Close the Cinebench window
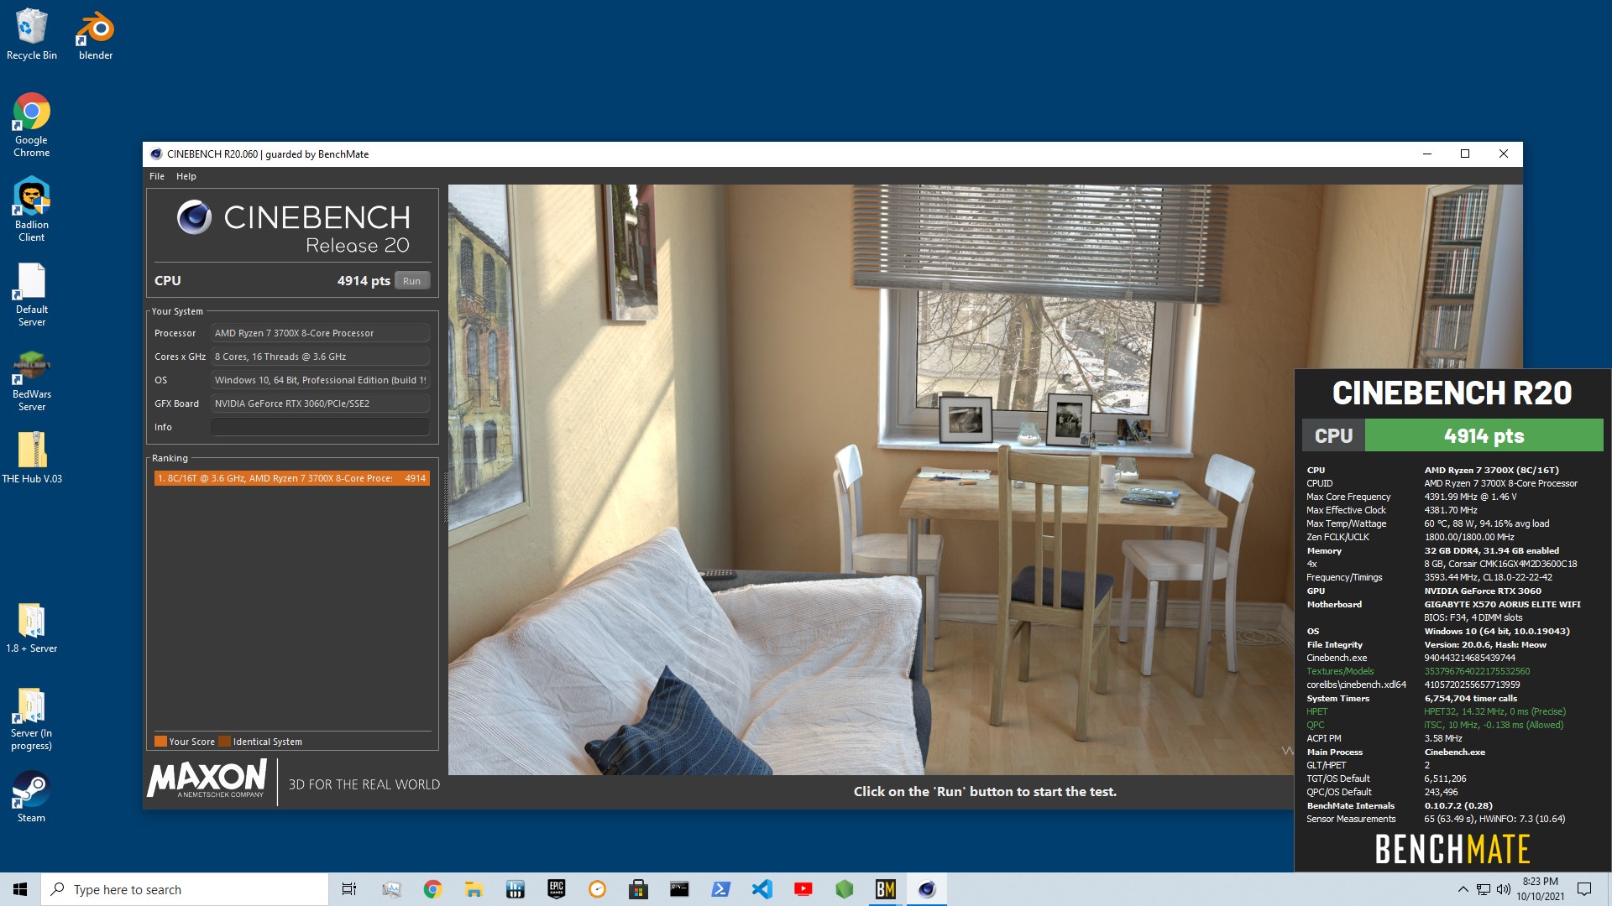Viewport: 1612px width, 906px height. click(x=1504, y=154)
